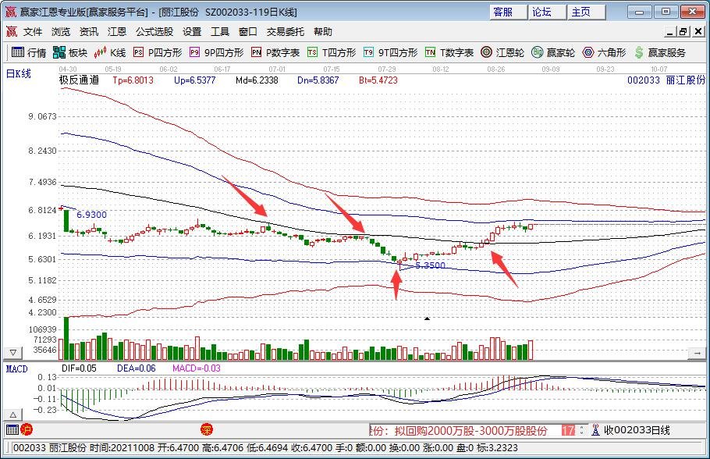Switch to the K线 candlestick chart
This screenshot has width=710, height=459.
click(x=110, y=53)
